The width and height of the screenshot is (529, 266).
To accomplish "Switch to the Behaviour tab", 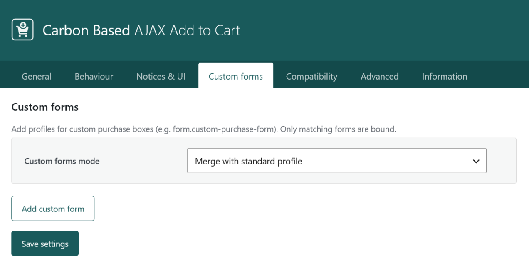I will (94, 76).
